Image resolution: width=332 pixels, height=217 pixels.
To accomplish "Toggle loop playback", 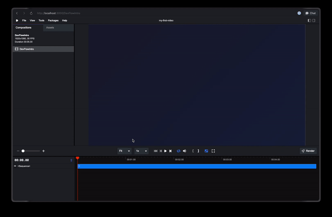I will pyautogui.click(x=178, y=151).
